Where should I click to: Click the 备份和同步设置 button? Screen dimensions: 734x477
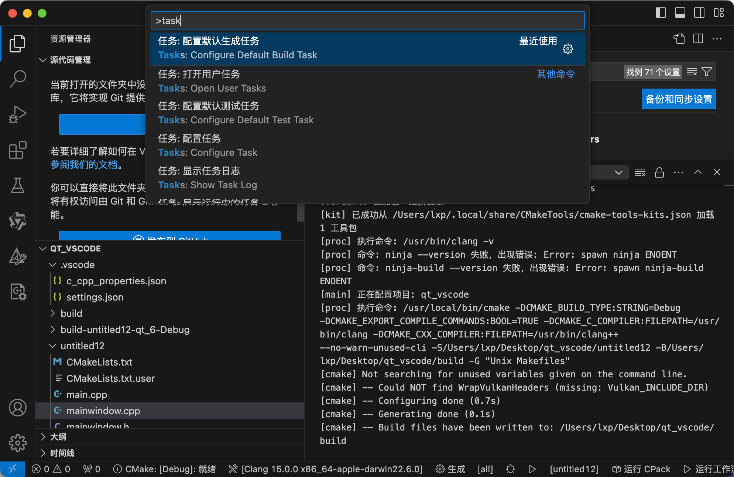(679, 99)
